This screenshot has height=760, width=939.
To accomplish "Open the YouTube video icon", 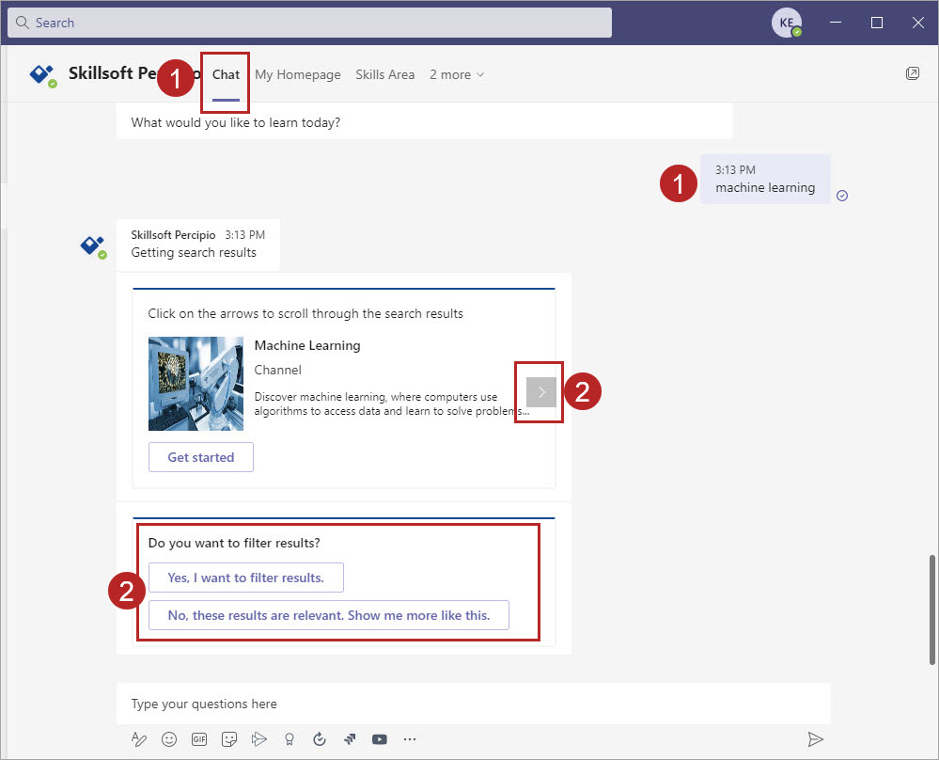I will (380, 739).
